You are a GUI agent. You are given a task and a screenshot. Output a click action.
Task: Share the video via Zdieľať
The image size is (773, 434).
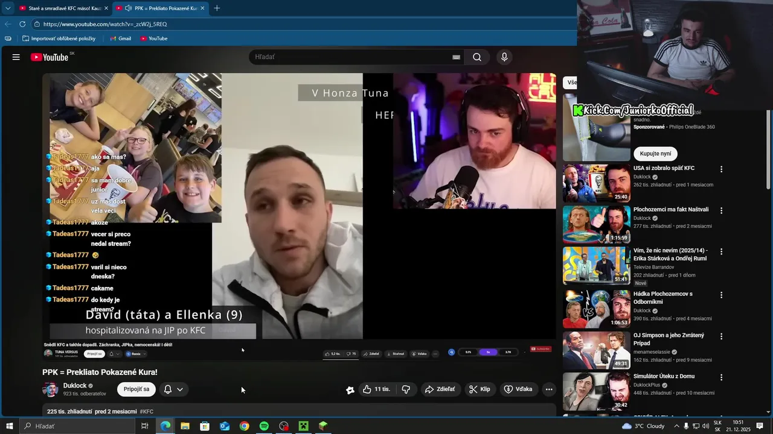click(440, 389)
